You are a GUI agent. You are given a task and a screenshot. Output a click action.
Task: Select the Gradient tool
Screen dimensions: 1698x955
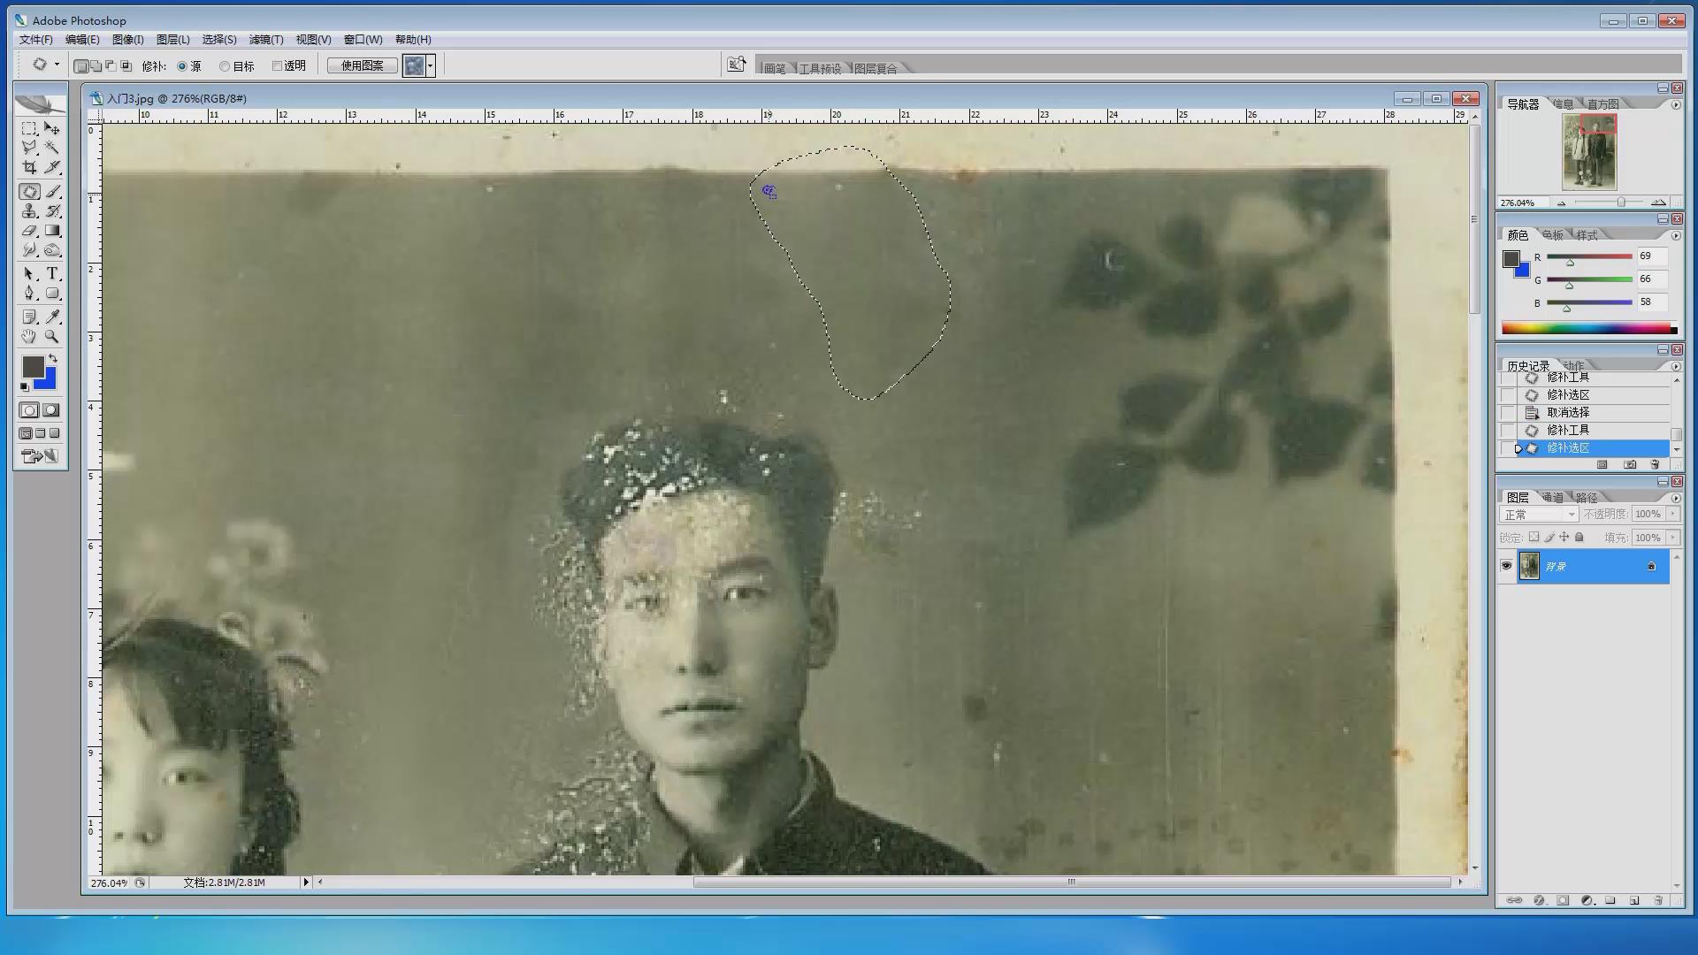tap(52, 231)
